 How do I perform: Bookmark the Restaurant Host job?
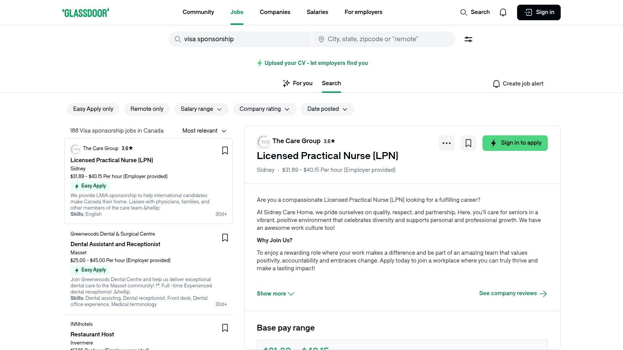click(225, 328)
